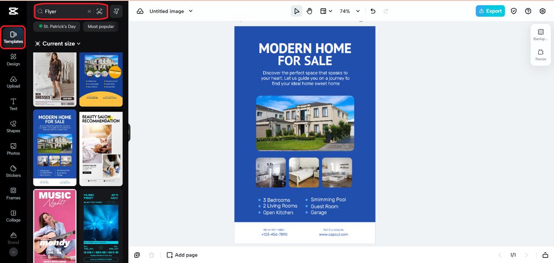Choose the Modern Home For Sale template
Image resolution: width=554 pixels, height=263 pixels.
(x=55, y=148)
